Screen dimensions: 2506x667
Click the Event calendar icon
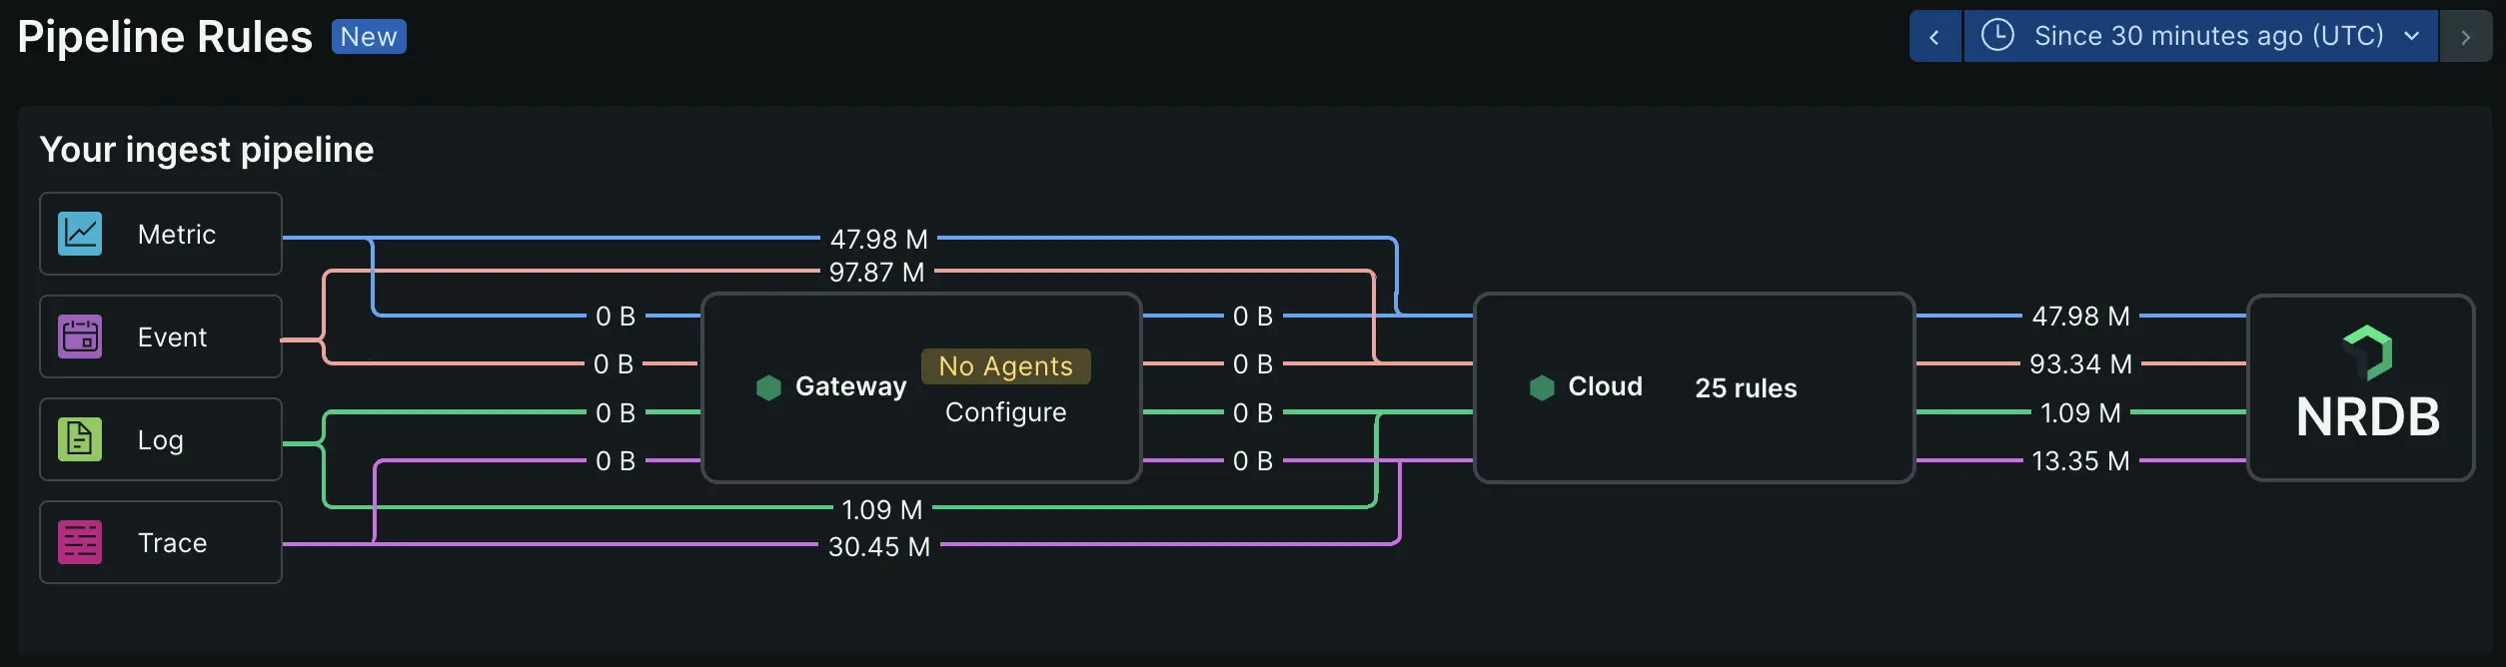80,336
